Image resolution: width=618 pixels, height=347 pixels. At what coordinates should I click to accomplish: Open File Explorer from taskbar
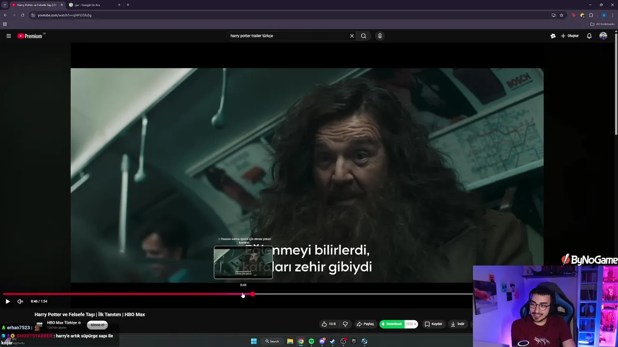click(290, 341)
